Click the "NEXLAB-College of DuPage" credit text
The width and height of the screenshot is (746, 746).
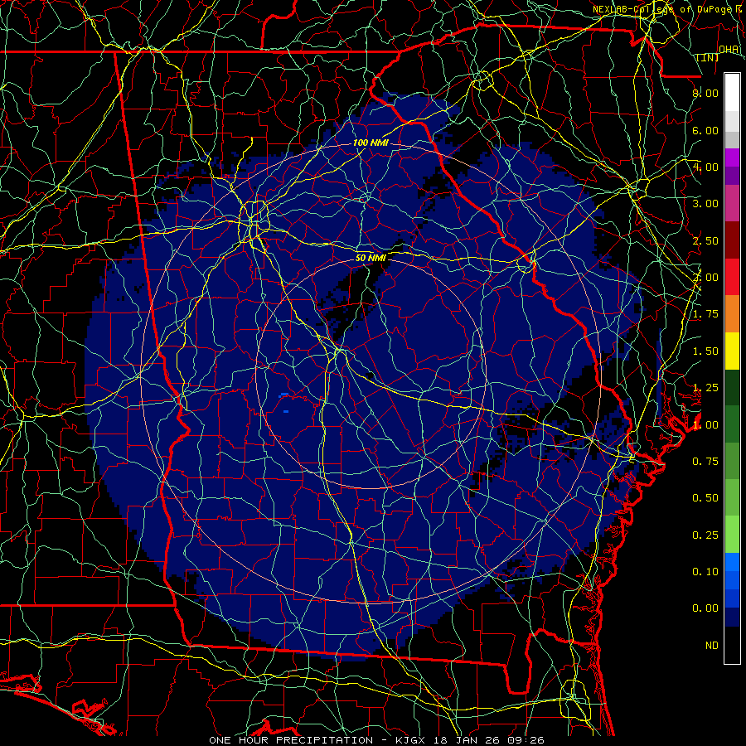[662, 9]
